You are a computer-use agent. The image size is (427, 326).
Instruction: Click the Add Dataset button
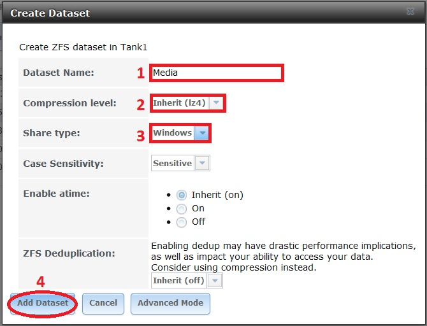[43, 303]
